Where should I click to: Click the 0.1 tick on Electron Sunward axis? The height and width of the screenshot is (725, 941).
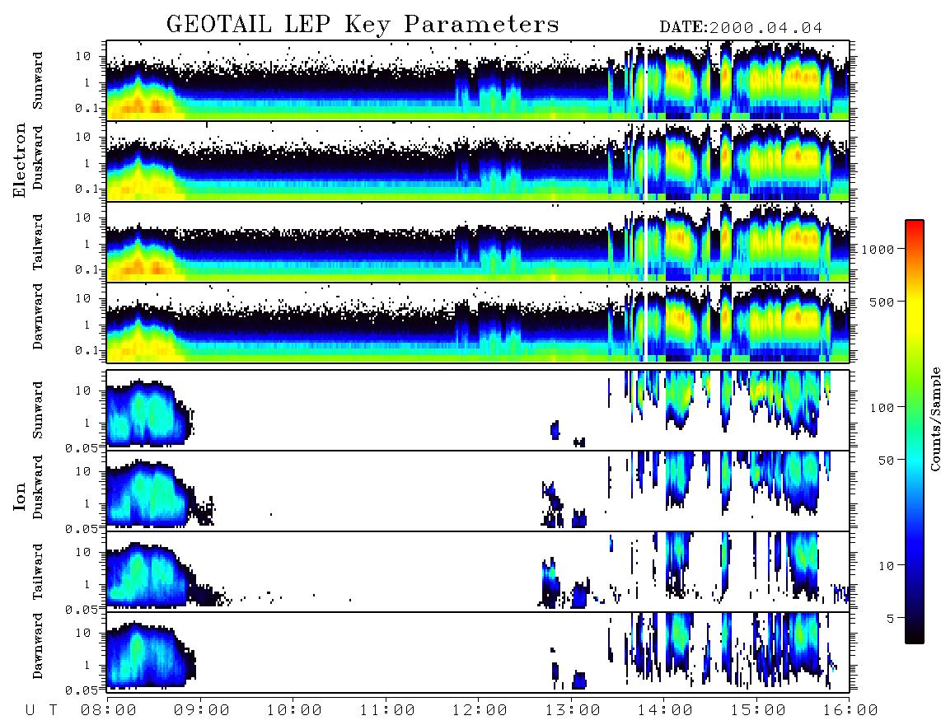(87, 108)
